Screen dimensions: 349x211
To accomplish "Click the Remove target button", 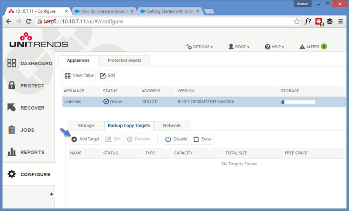I will point(138,139).
